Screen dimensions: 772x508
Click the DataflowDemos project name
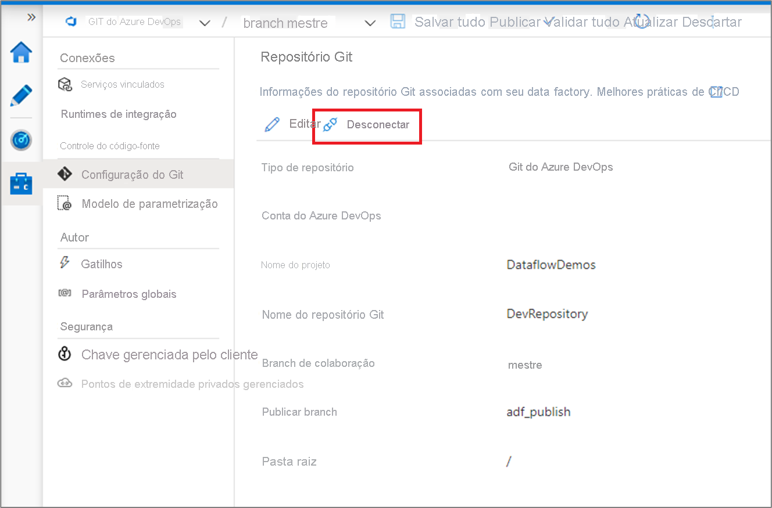(x=551, y=265)
